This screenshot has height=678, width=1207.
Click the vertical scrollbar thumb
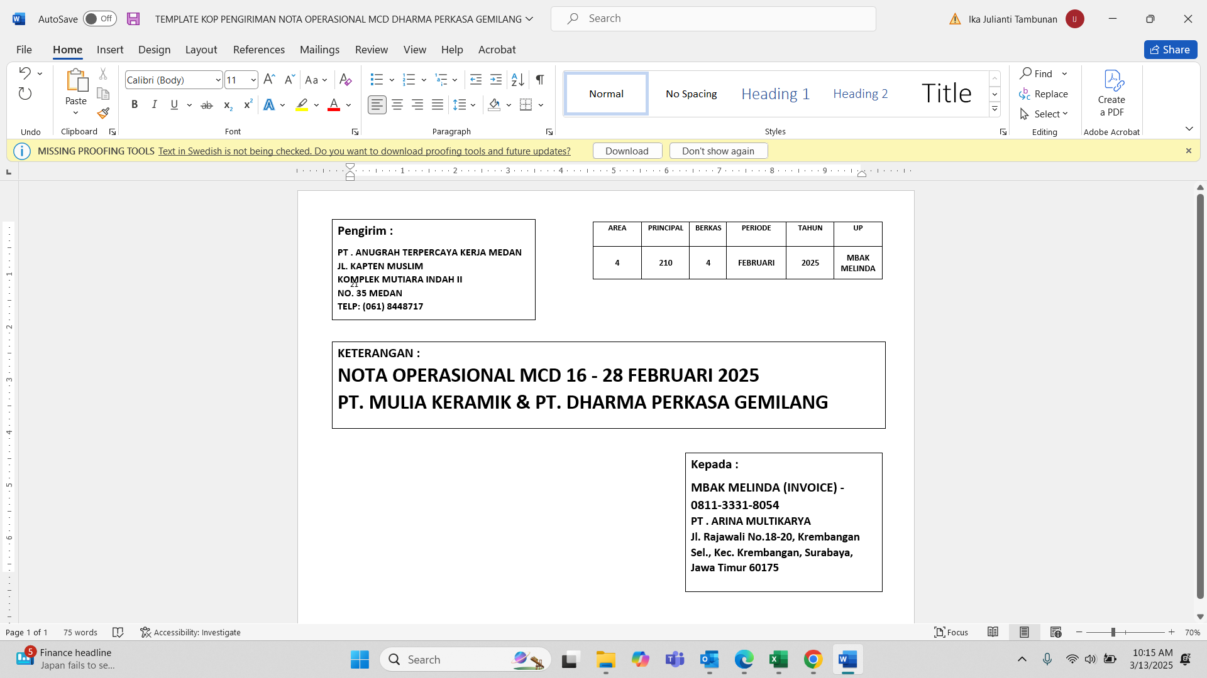point(1200,396)
